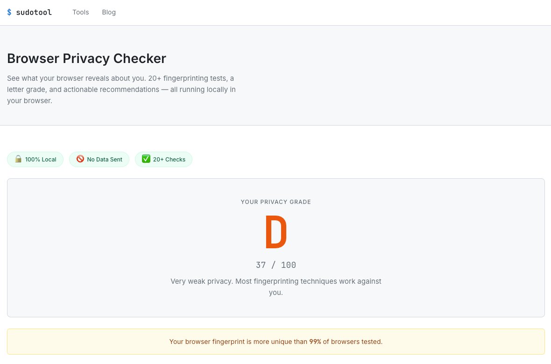Click the sudotool brand name
This screenshot has width=551, height=364.
(34, 12)
